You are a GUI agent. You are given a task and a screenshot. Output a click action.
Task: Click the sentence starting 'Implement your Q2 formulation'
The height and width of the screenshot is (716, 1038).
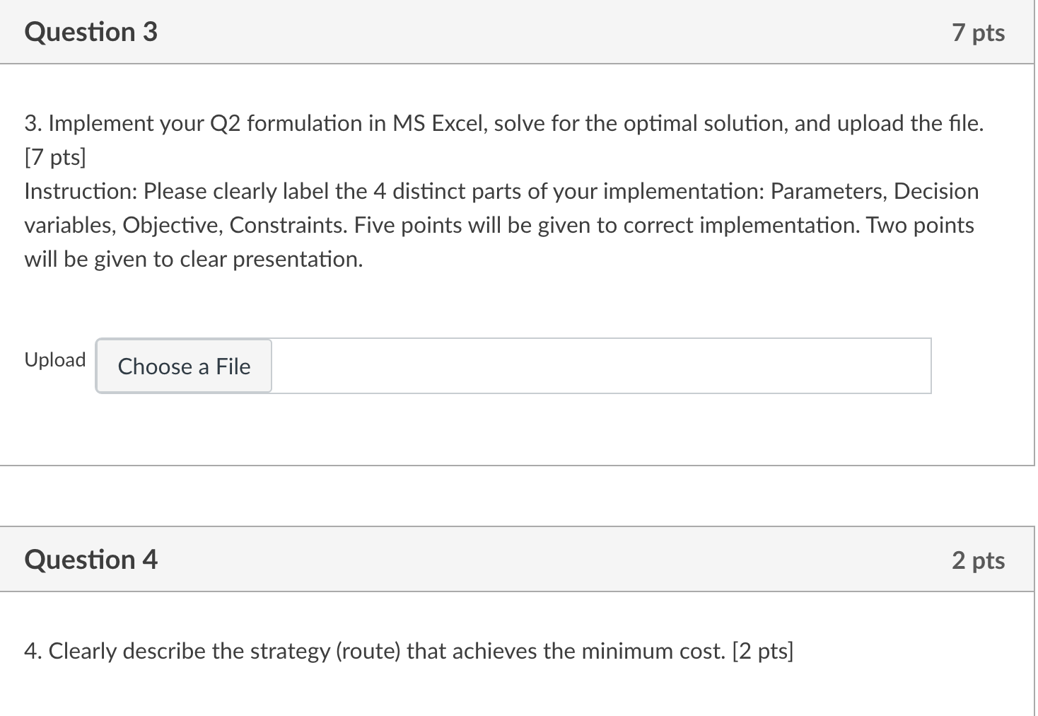coord(515,123)
